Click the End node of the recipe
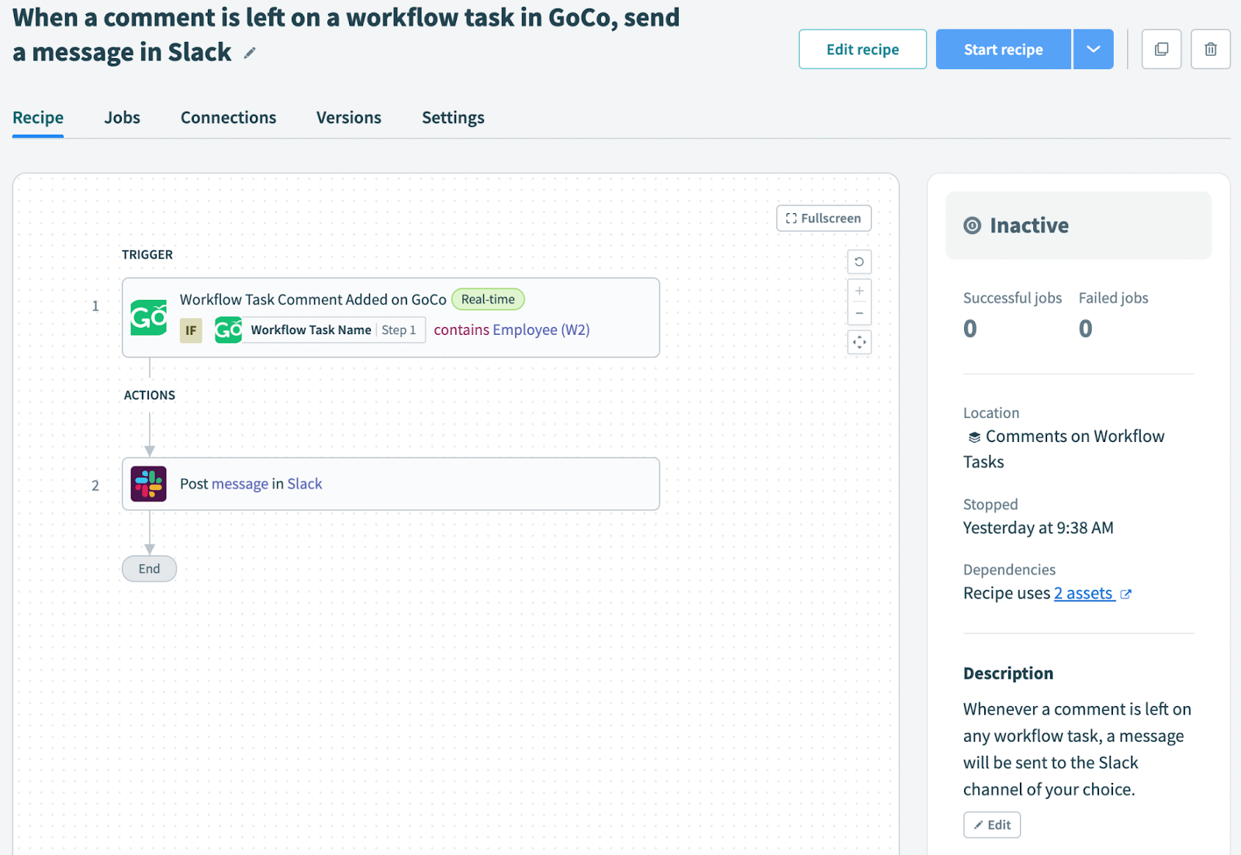The width and height of the screenshot is (1241, 855). tap(149, 569)
